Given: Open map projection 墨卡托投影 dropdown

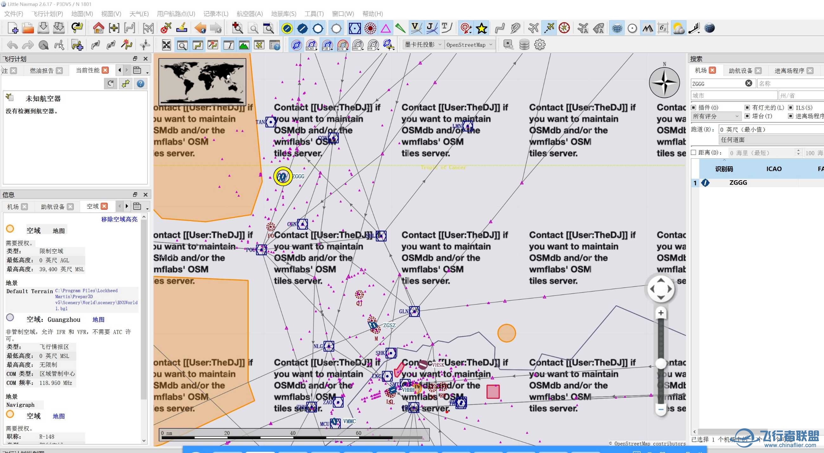Looking at the screenshot, I should click(x=423, y=45).
